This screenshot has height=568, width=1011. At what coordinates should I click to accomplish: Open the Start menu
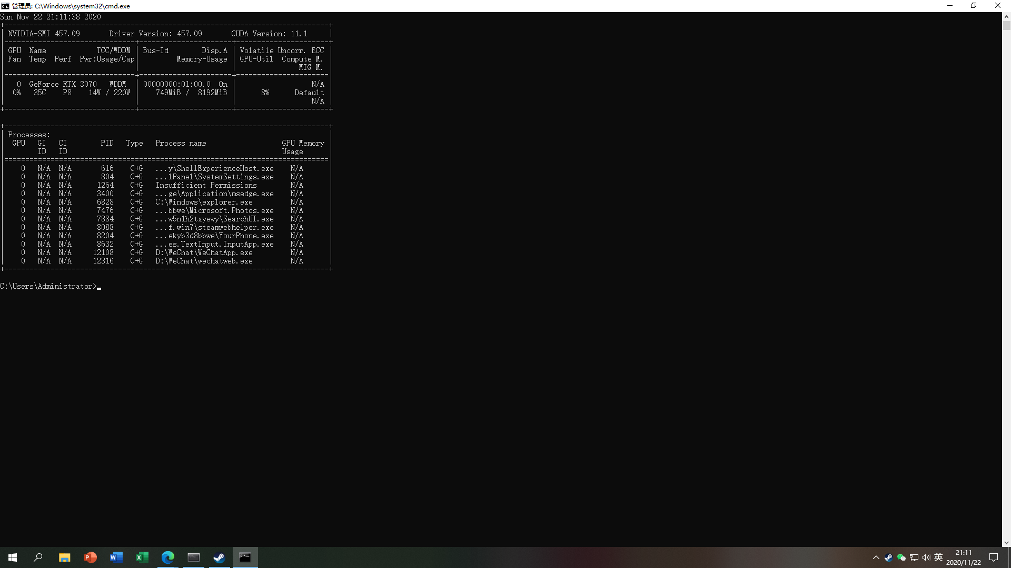[13, 557]
